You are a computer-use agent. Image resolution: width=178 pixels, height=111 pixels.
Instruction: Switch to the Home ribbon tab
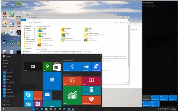click(29, 20)
